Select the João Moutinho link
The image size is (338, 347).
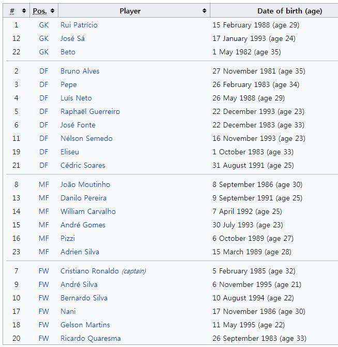[x=85, y=184]
